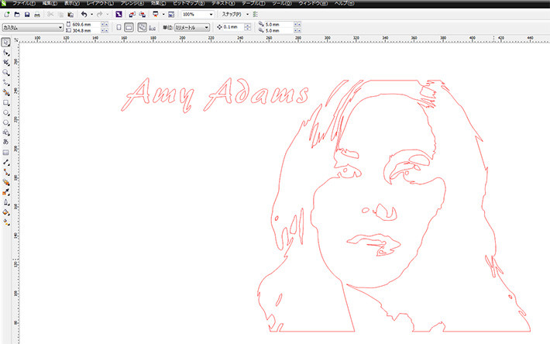Screen dimensions: 550x344
Task: Expand the Redo history dropdown arrow
Action: (108, 15)
